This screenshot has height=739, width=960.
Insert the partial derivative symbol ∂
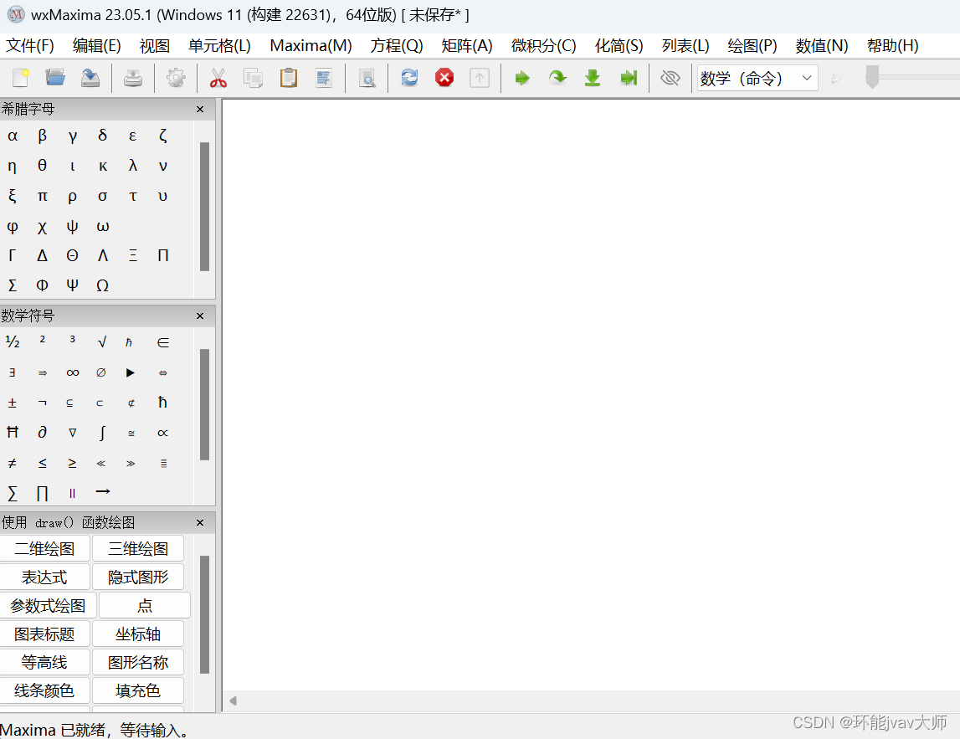pos(42,433)
